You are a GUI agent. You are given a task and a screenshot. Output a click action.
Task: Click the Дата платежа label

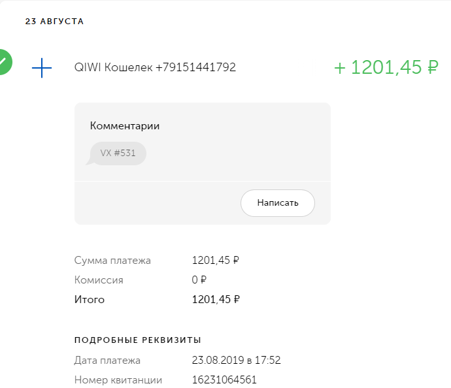(107, 361)
